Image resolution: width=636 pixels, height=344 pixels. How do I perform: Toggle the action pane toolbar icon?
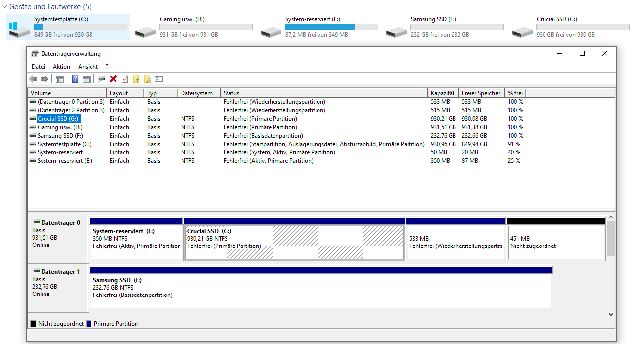(87, 79)
